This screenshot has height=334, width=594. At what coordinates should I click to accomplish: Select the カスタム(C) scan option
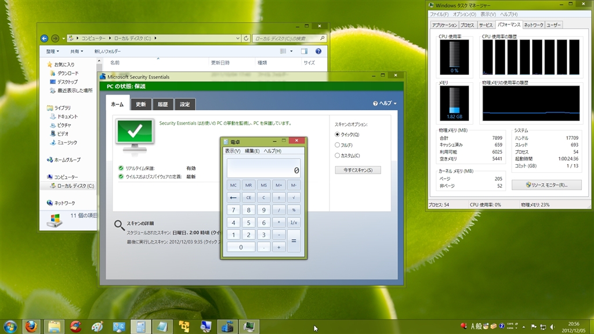338,155
